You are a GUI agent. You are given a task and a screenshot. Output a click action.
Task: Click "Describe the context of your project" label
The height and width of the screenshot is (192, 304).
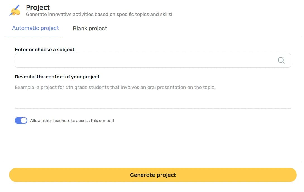pos(57,77)
